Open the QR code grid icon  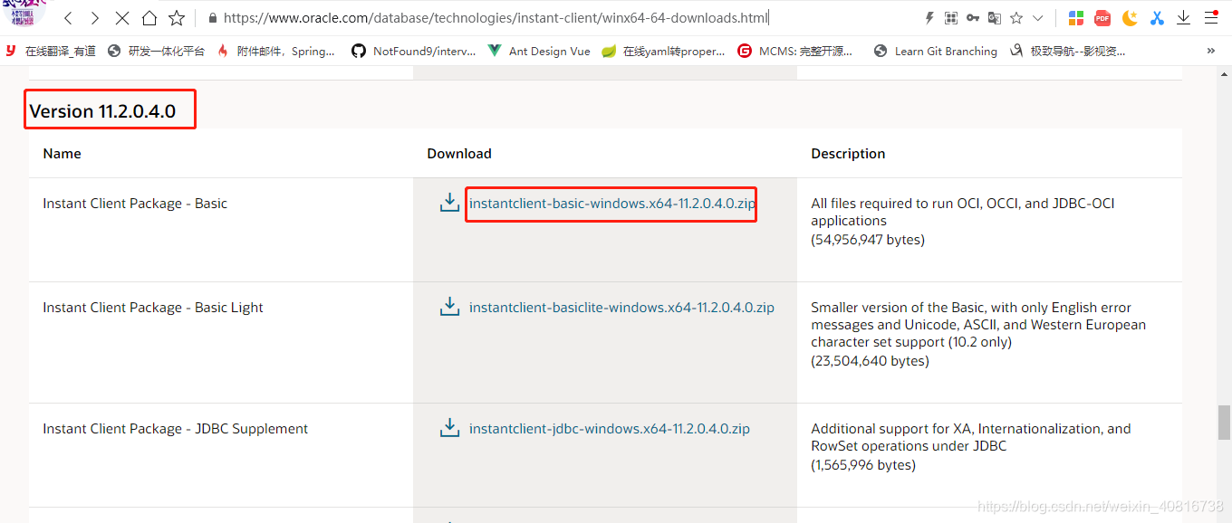[951, 18]
